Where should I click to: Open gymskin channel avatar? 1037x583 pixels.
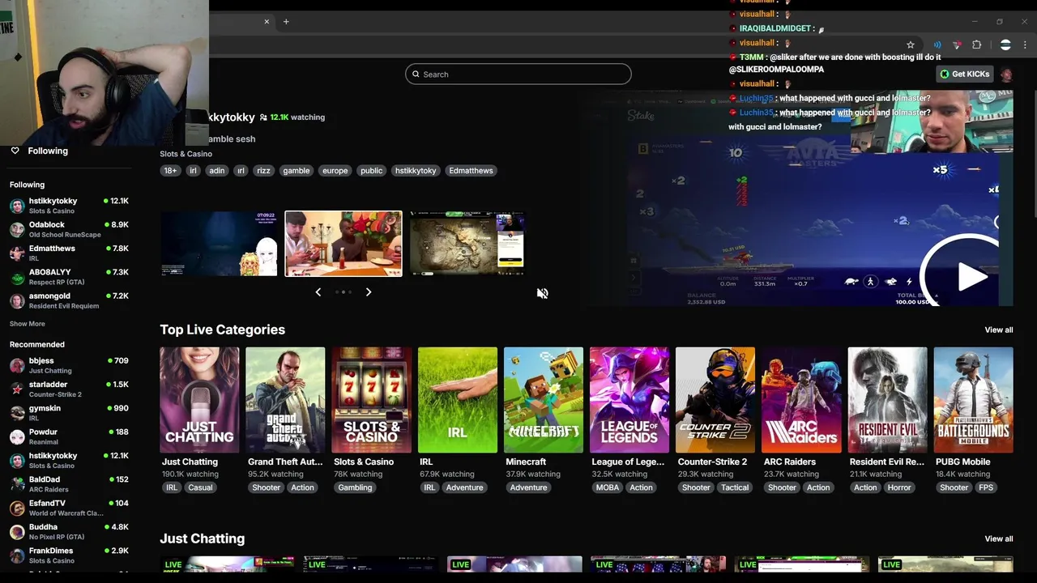click(x=17, y=413)
